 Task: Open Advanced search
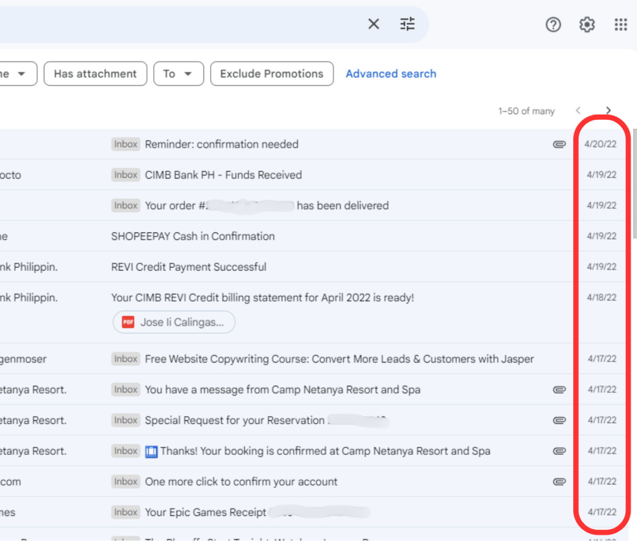(391, 74)
